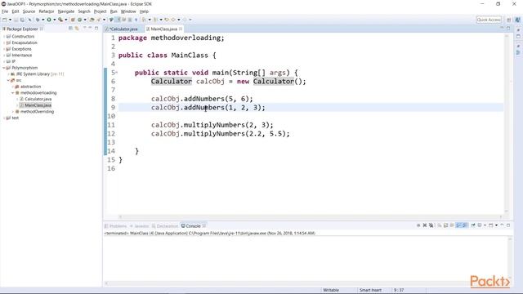Expand the Constructors project

(4, 36)
